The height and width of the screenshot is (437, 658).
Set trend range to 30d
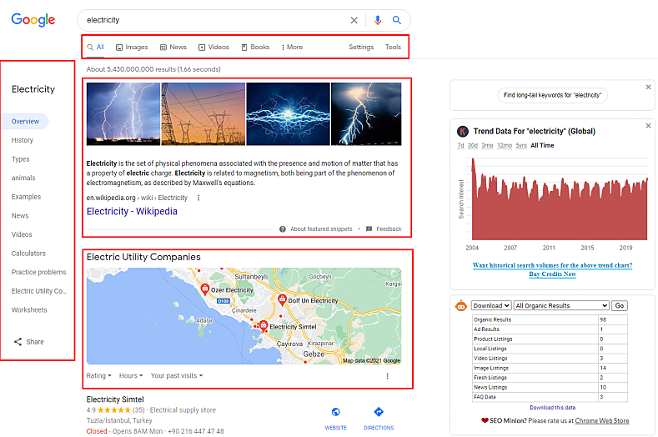pyautogui.click(x=473, y=146)
